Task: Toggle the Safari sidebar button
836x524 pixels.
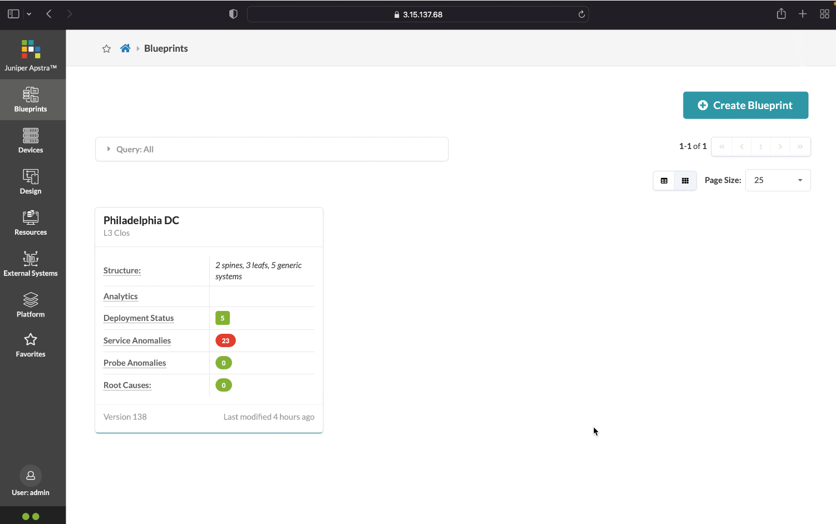Action: (x=13, y=14)
